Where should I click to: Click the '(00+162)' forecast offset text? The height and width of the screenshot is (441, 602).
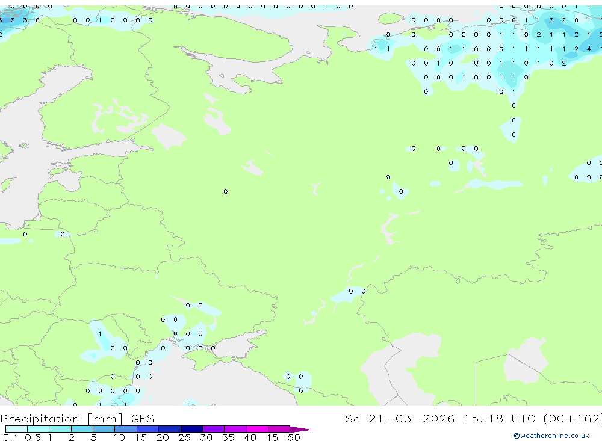click(x=573, y=418)
